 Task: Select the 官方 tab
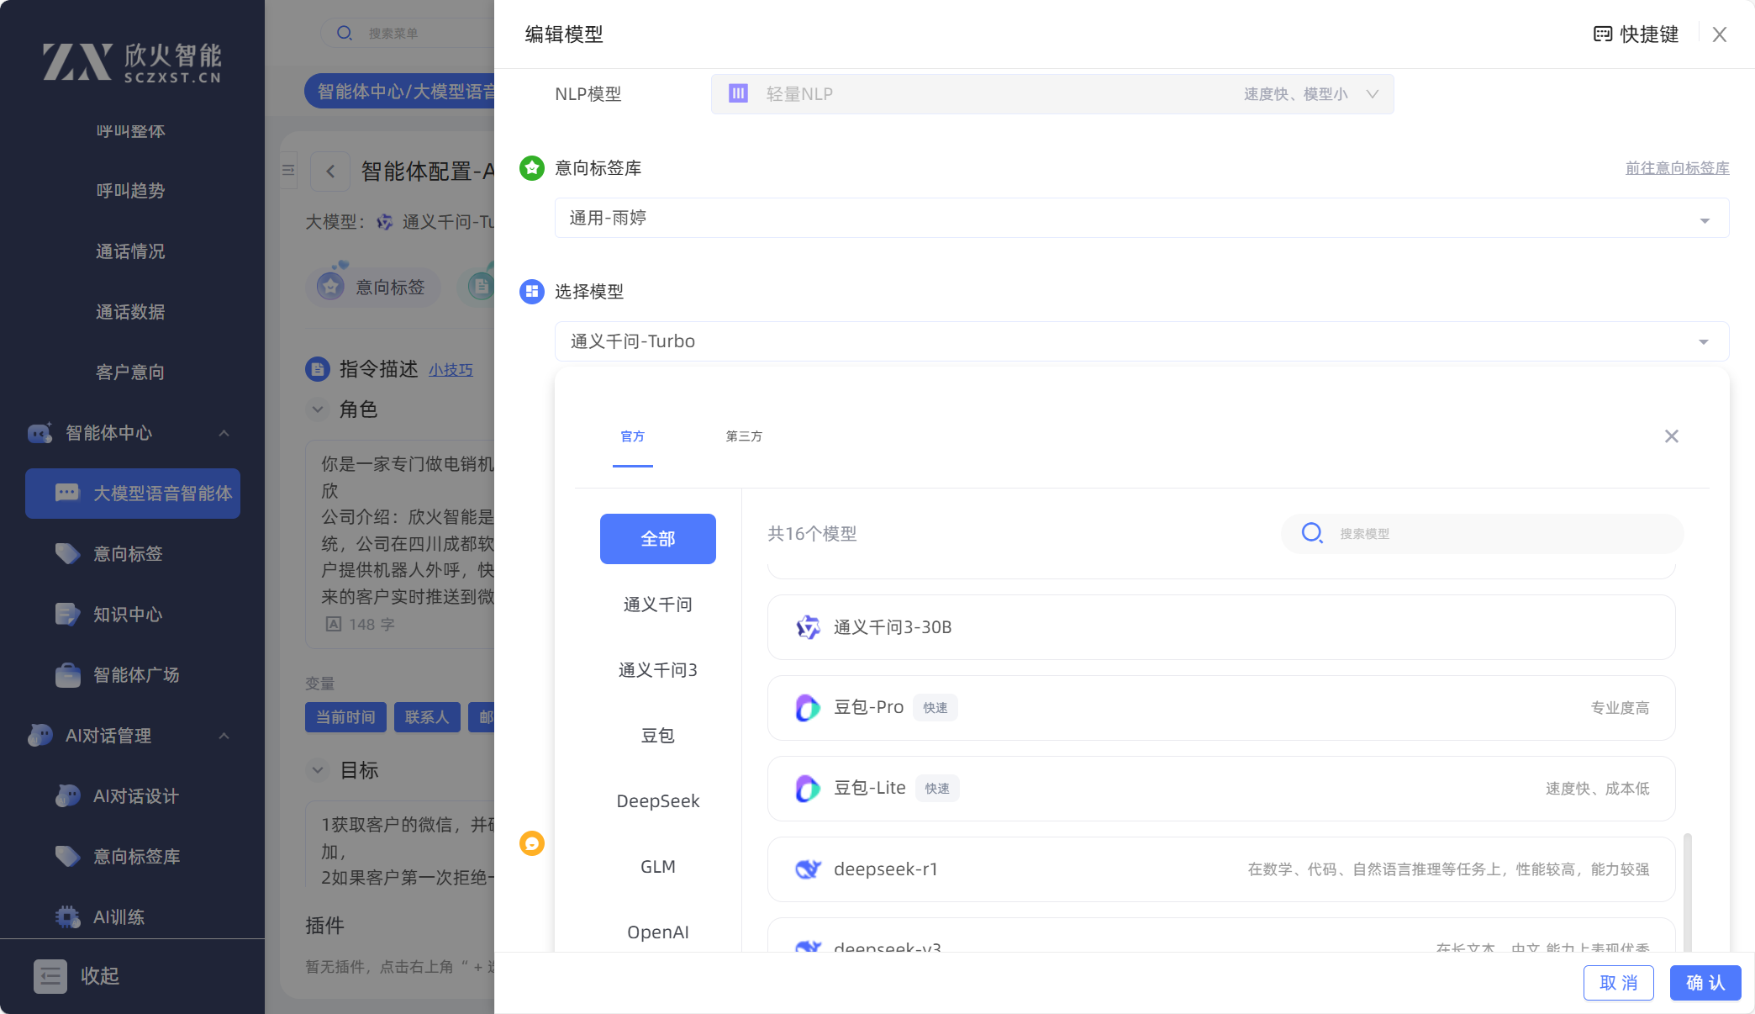(632, 436)
